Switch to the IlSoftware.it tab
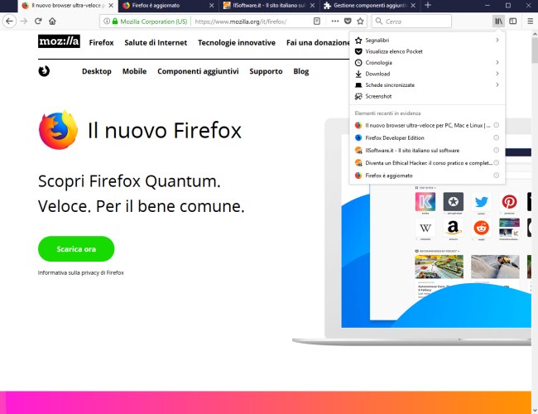Screen dimensions: 538x414 tap(269, 6)
